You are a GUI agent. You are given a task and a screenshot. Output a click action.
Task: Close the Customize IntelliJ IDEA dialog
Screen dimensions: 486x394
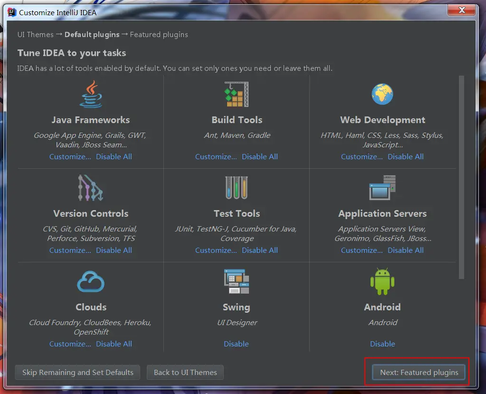[461, 10]
